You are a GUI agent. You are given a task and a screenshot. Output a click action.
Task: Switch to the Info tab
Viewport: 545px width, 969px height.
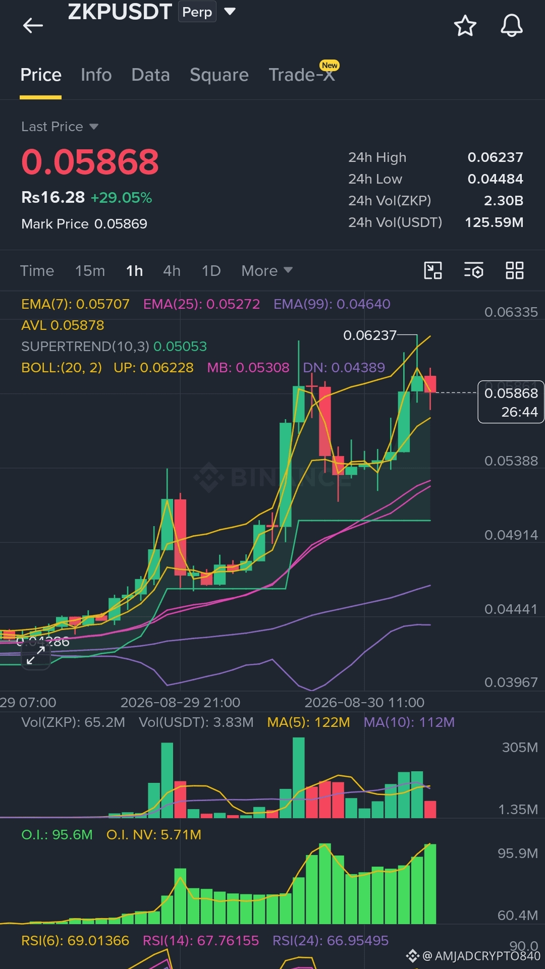click(x=96, y=75)
